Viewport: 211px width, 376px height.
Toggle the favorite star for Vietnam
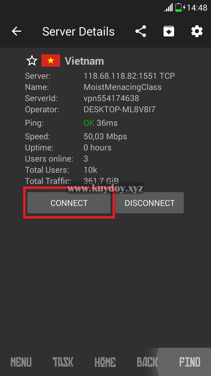pos(32,61)
